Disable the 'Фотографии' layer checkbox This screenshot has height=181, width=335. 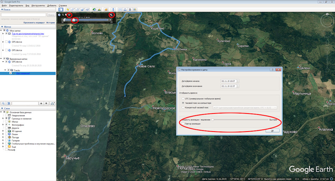(6, 125)
